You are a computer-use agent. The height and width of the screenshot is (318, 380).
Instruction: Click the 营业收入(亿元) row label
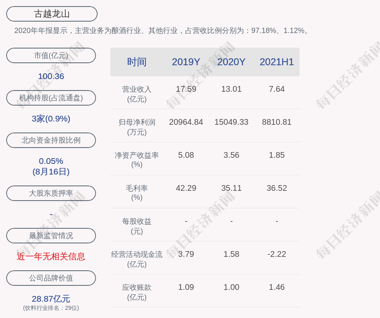point(137,94)
